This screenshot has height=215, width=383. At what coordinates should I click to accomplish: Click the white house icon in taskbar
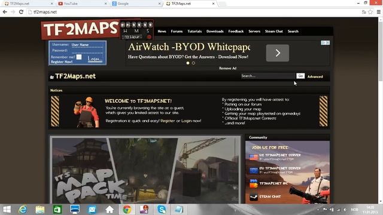[110, 210]
